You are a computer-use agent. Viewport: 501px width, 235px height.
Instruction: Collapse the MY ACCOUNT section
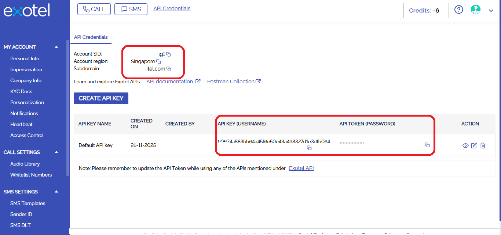pyautogui.click(x=56, y=47)
